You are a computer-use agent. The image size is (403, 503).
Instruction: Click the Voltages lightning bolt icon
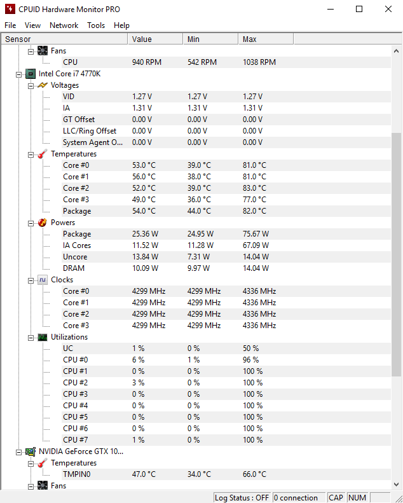click(x=43, y=85)
